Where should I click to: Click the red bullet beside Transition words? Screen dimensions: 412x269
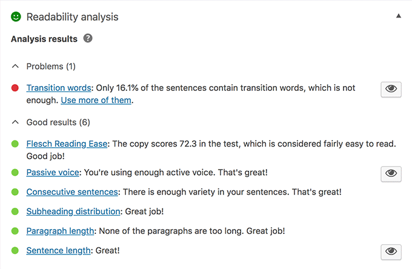15,88
